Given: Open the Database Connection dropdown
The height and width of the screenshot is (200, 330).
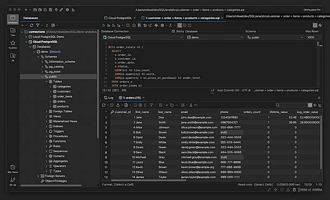Looking at the screenshot, I should click(x=143, y=37).
